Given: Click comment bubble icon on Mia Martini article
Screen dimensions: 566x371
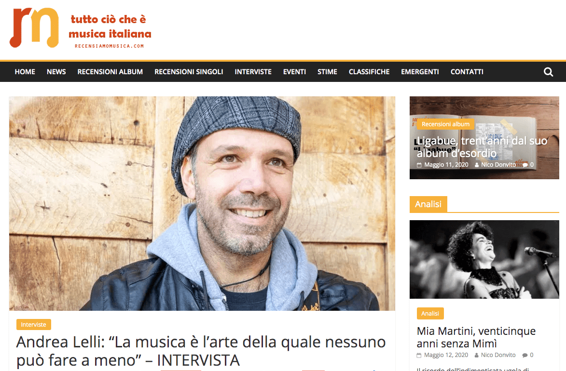Looking at the screenshot, I should coord(525,355).
